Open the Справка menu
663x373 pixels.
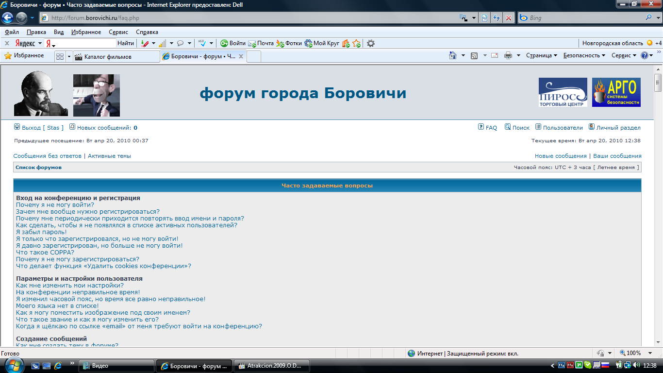click(x=147, y=32)
